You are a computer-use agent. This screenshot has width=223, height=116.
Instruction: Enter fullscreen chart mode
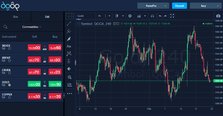point(172,16)
